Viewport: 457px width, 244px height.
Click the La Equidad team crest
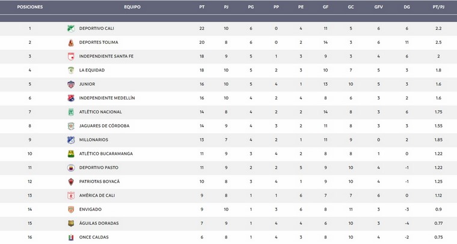click(x=70, y=70)
